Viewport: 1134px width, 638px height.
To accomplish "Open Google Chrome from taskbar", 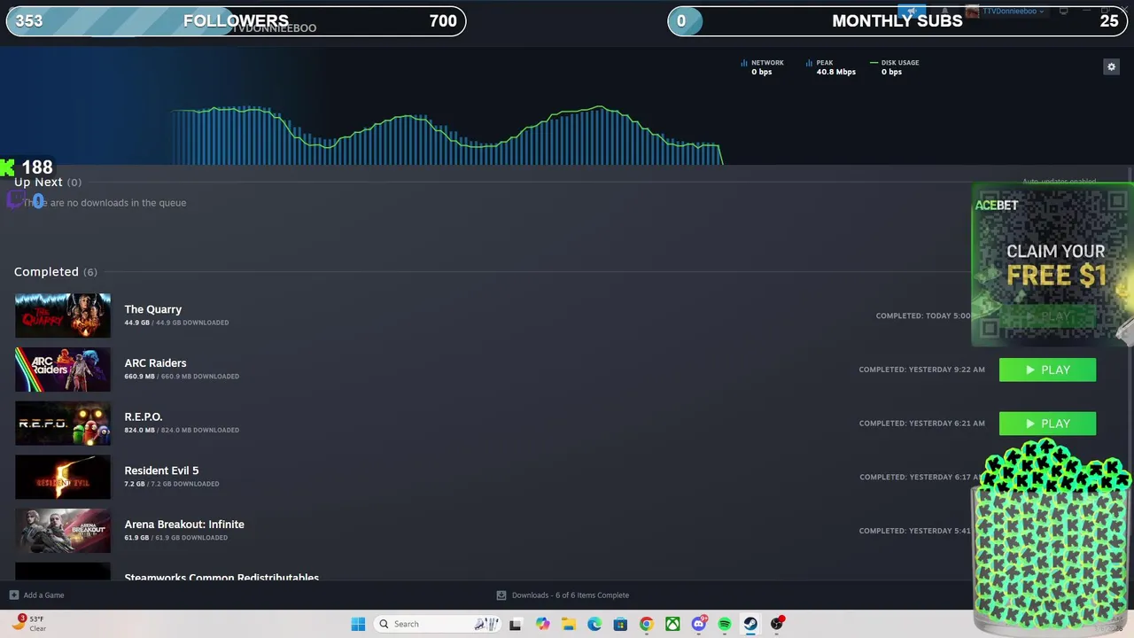I will click(646, 624).
